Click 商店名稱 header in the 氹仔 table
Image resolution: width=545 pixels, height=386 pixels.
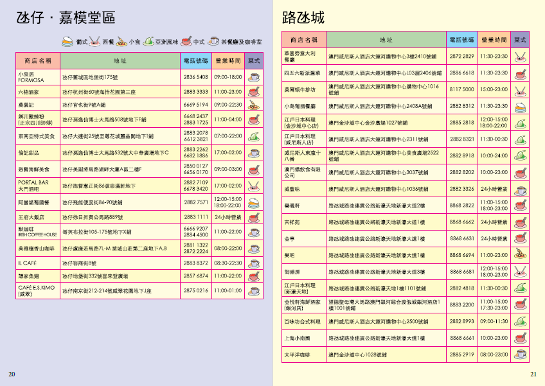click(38, 60)
